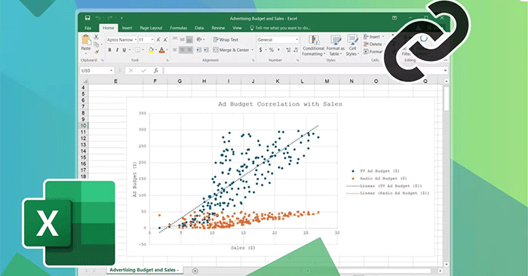Toggle Bottom Align
This screenshot has height=276, width=528.
click(189, 39)
